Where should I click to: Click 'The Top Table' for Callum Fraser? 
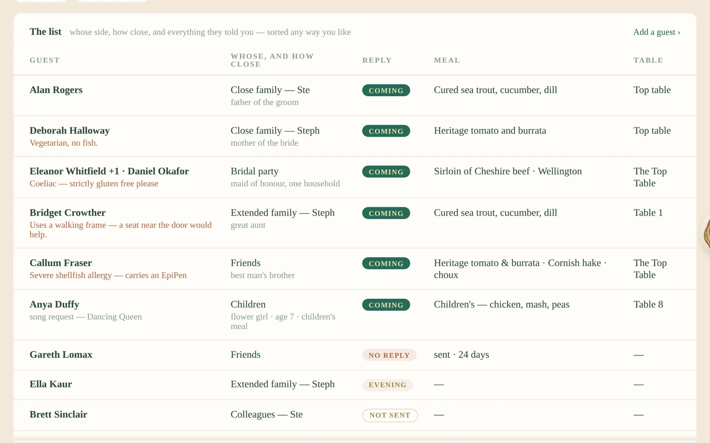[x=650, y=269]
